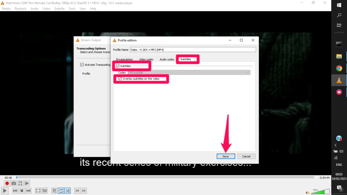This screenshot has height=195, width=347.
Task: Open battery status tray icon
Action: click(x=336, y=151)
